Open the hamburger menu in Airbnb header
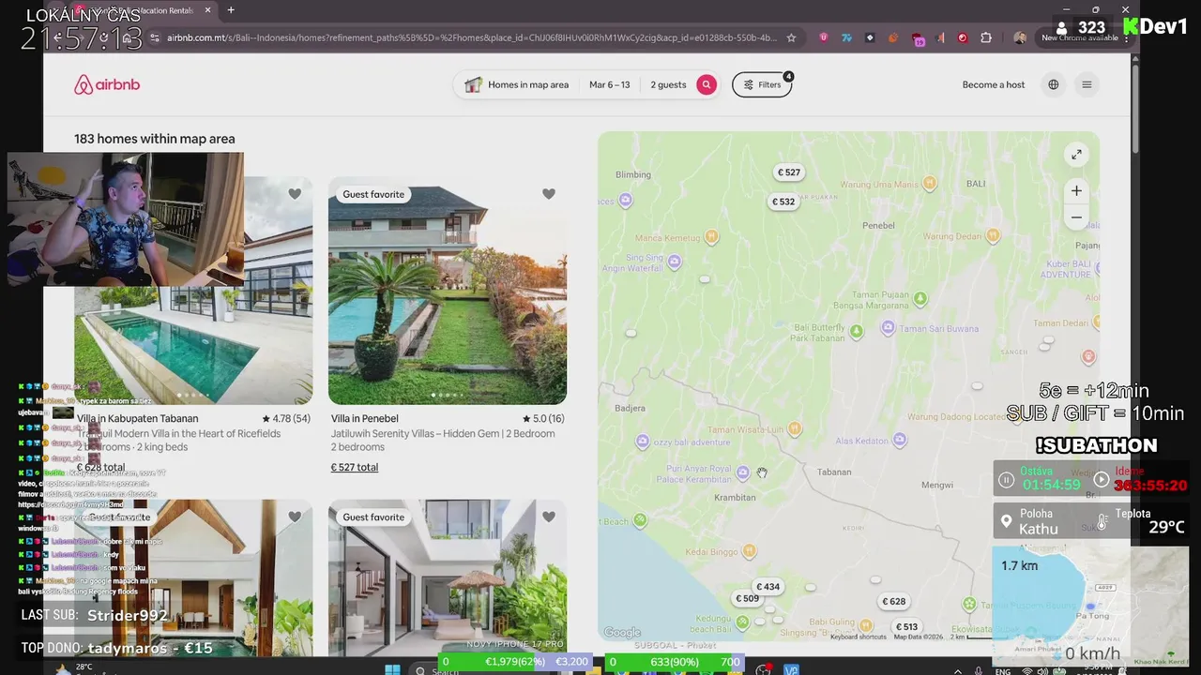The height and width of the screenshot is (675, 1201). tap(1087, 84)
